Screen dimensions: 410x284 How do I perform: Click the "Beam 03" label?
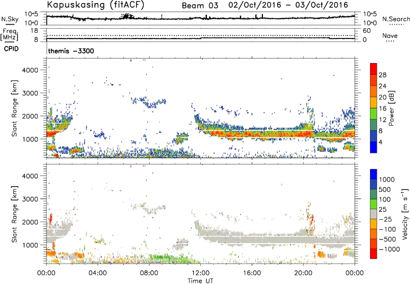pyautogui.click(x=200, y=6)
